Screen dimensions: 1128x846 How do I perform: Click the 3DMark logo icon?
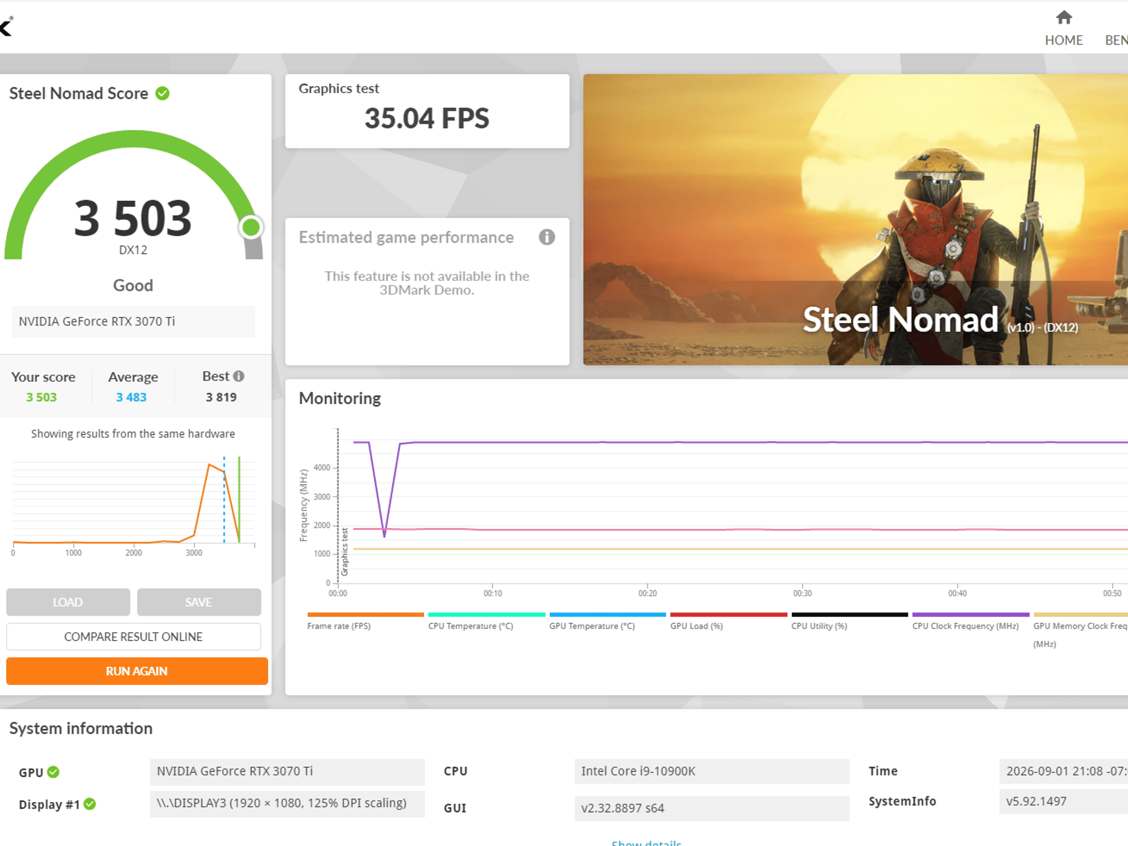coord(6,26)
